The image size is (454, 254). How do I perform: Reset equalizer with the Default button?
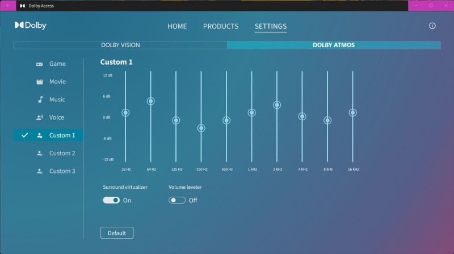[117, 233]
